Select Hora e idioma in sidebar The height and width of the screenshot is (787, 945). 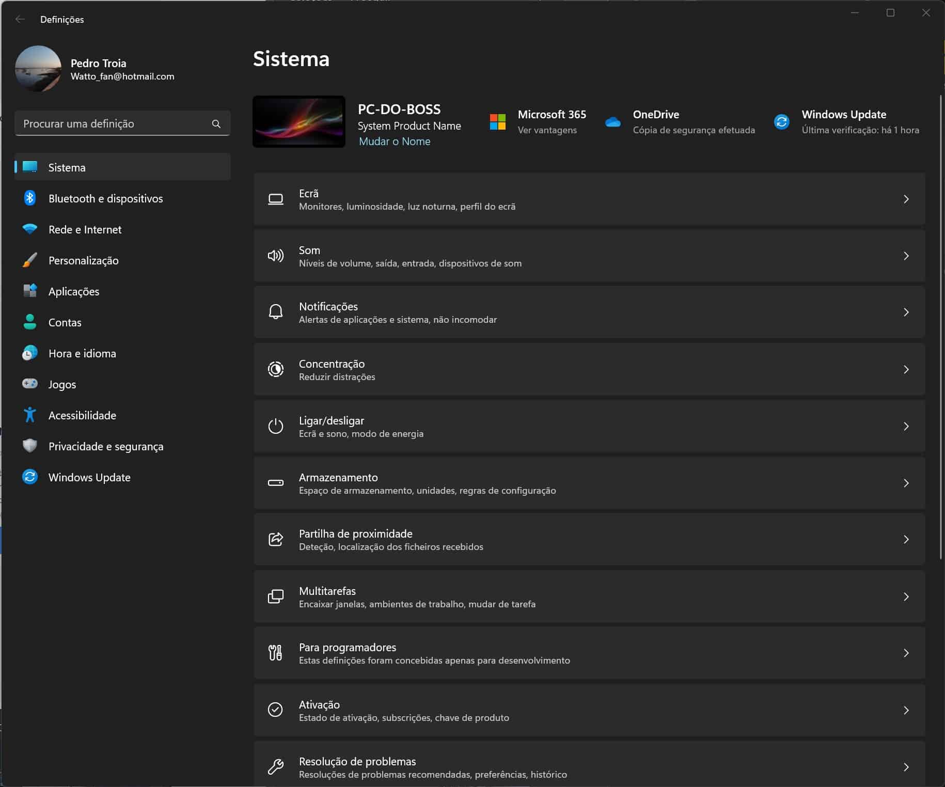tap(82, 353)
